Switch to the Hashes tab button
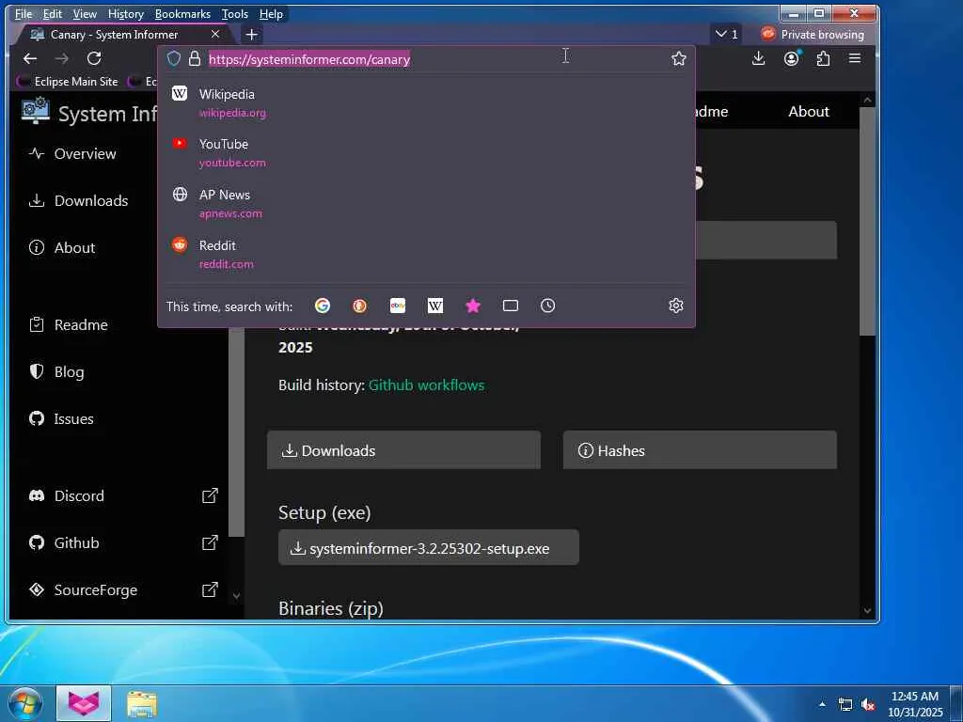The height and width of the screenshot is (722, 963). [700, 450]
